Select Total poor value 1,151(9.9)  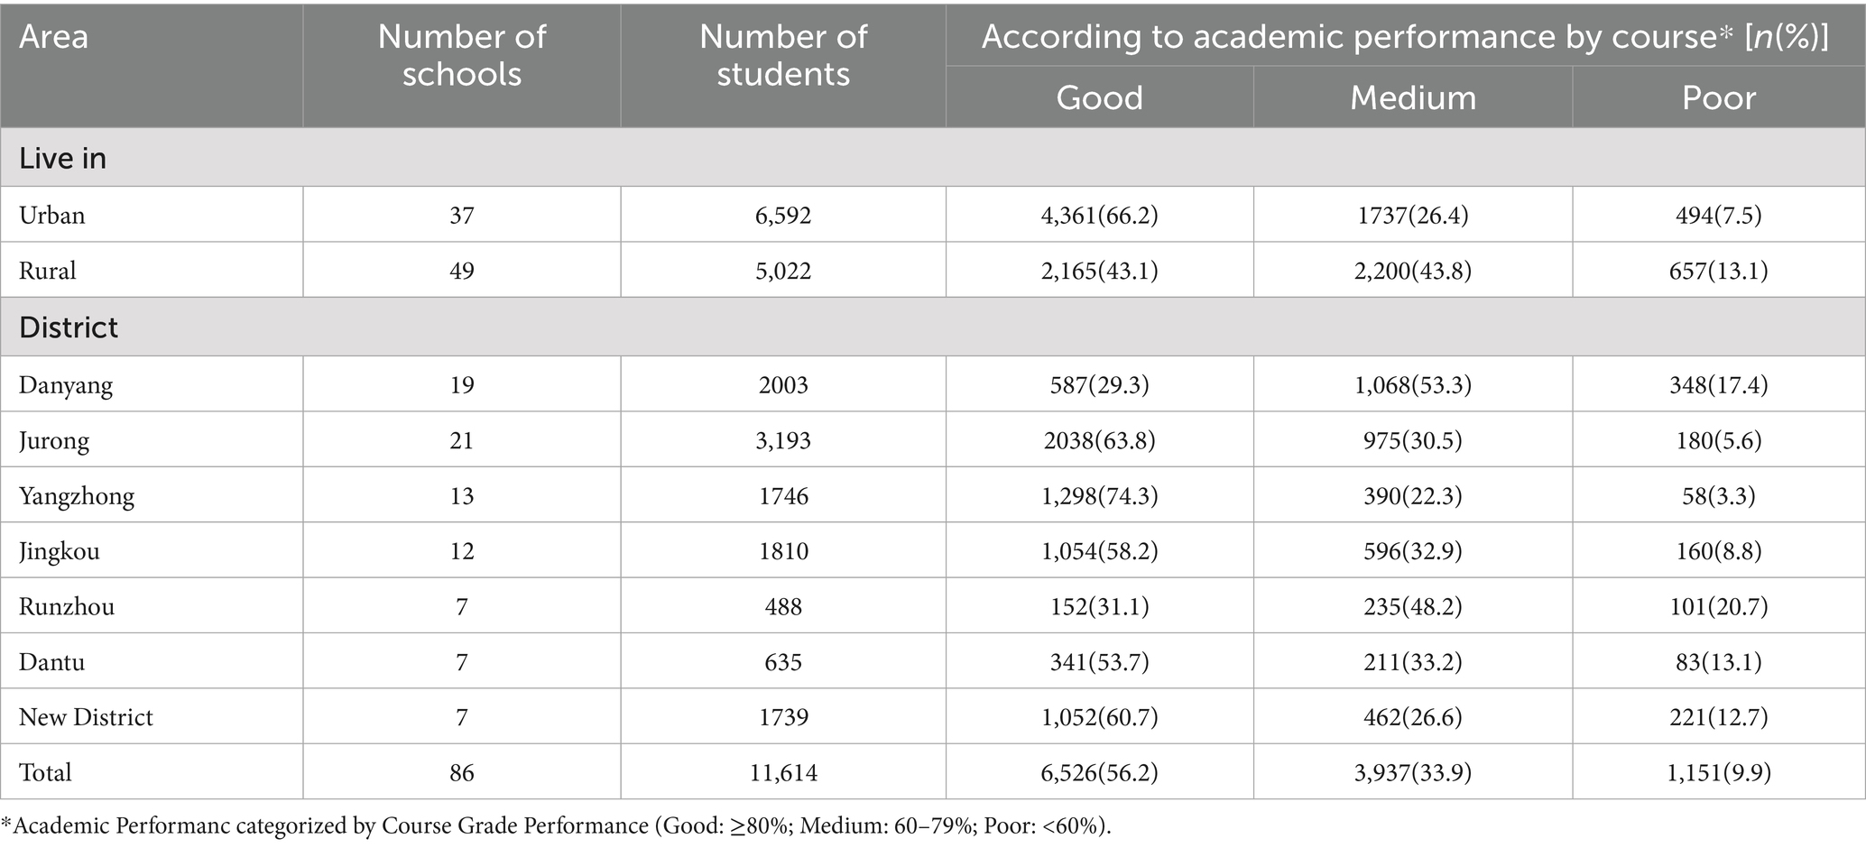pos(1718,772)
